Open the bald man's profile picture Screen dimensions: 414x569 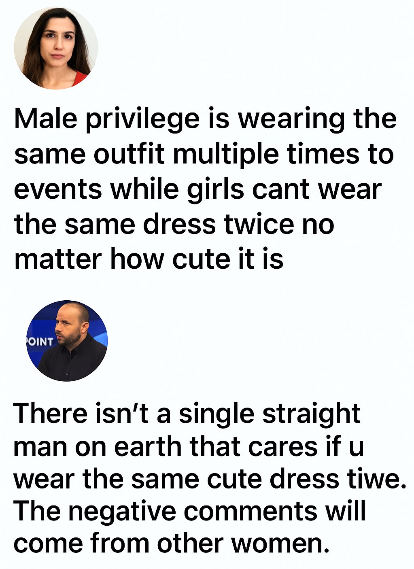[67, 341]
